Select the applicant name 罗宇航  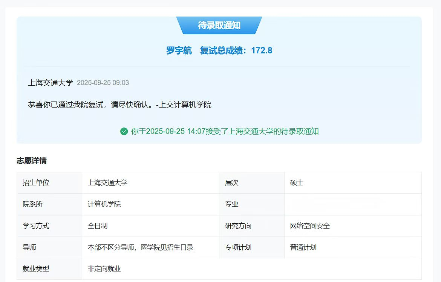click(179, 50)
